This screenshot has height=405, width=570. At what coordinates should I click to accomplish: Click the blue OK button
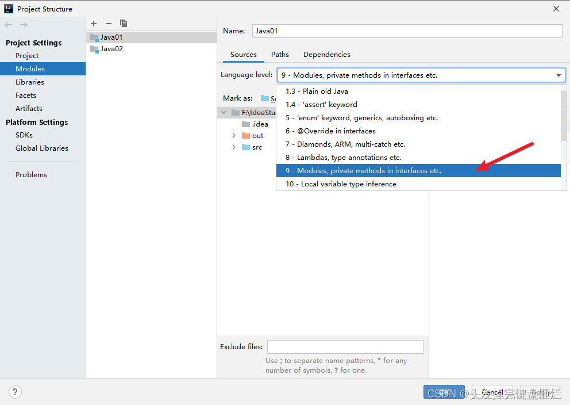coord(444,392)
